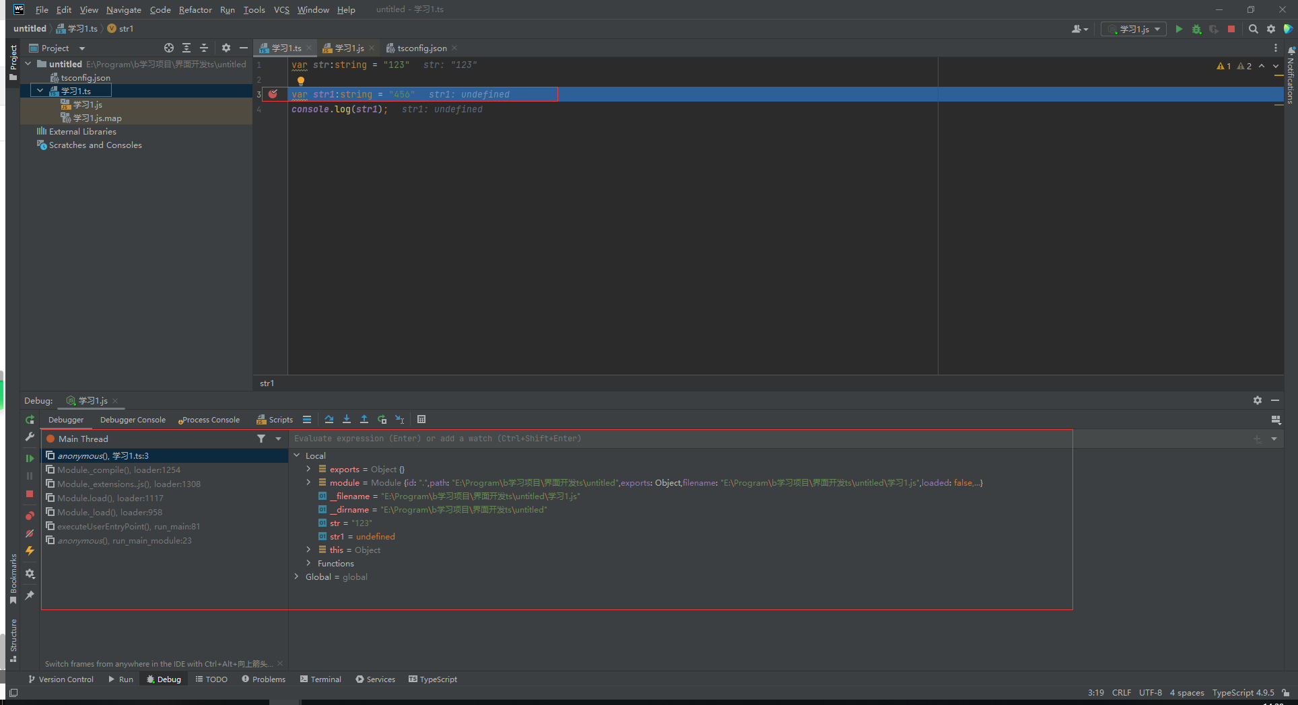Click the pause program icon in debug sidebar
Screen dimensions: 1298x705
[x=30, y=476]
